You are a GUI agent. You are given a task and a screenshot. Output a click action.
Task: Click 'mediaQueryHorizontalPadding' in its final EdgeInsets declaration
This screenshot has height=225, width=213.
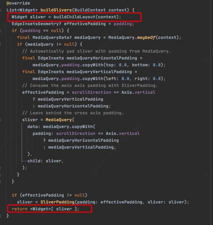pyautogui.click(x=102, y=58)
